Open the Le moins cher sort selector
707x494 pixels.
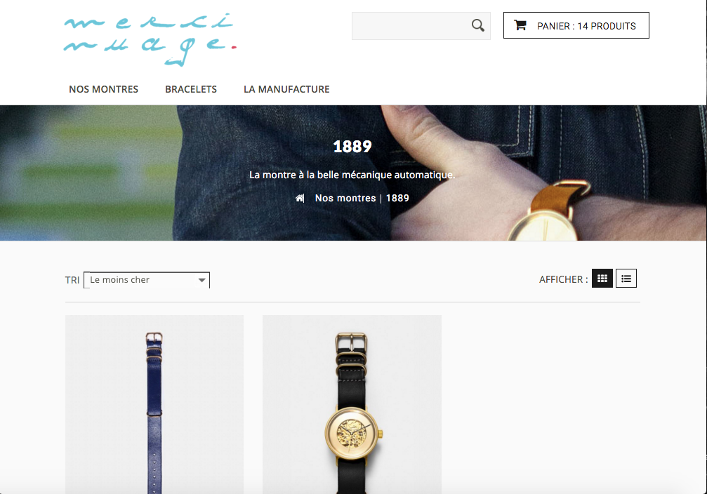147,280
